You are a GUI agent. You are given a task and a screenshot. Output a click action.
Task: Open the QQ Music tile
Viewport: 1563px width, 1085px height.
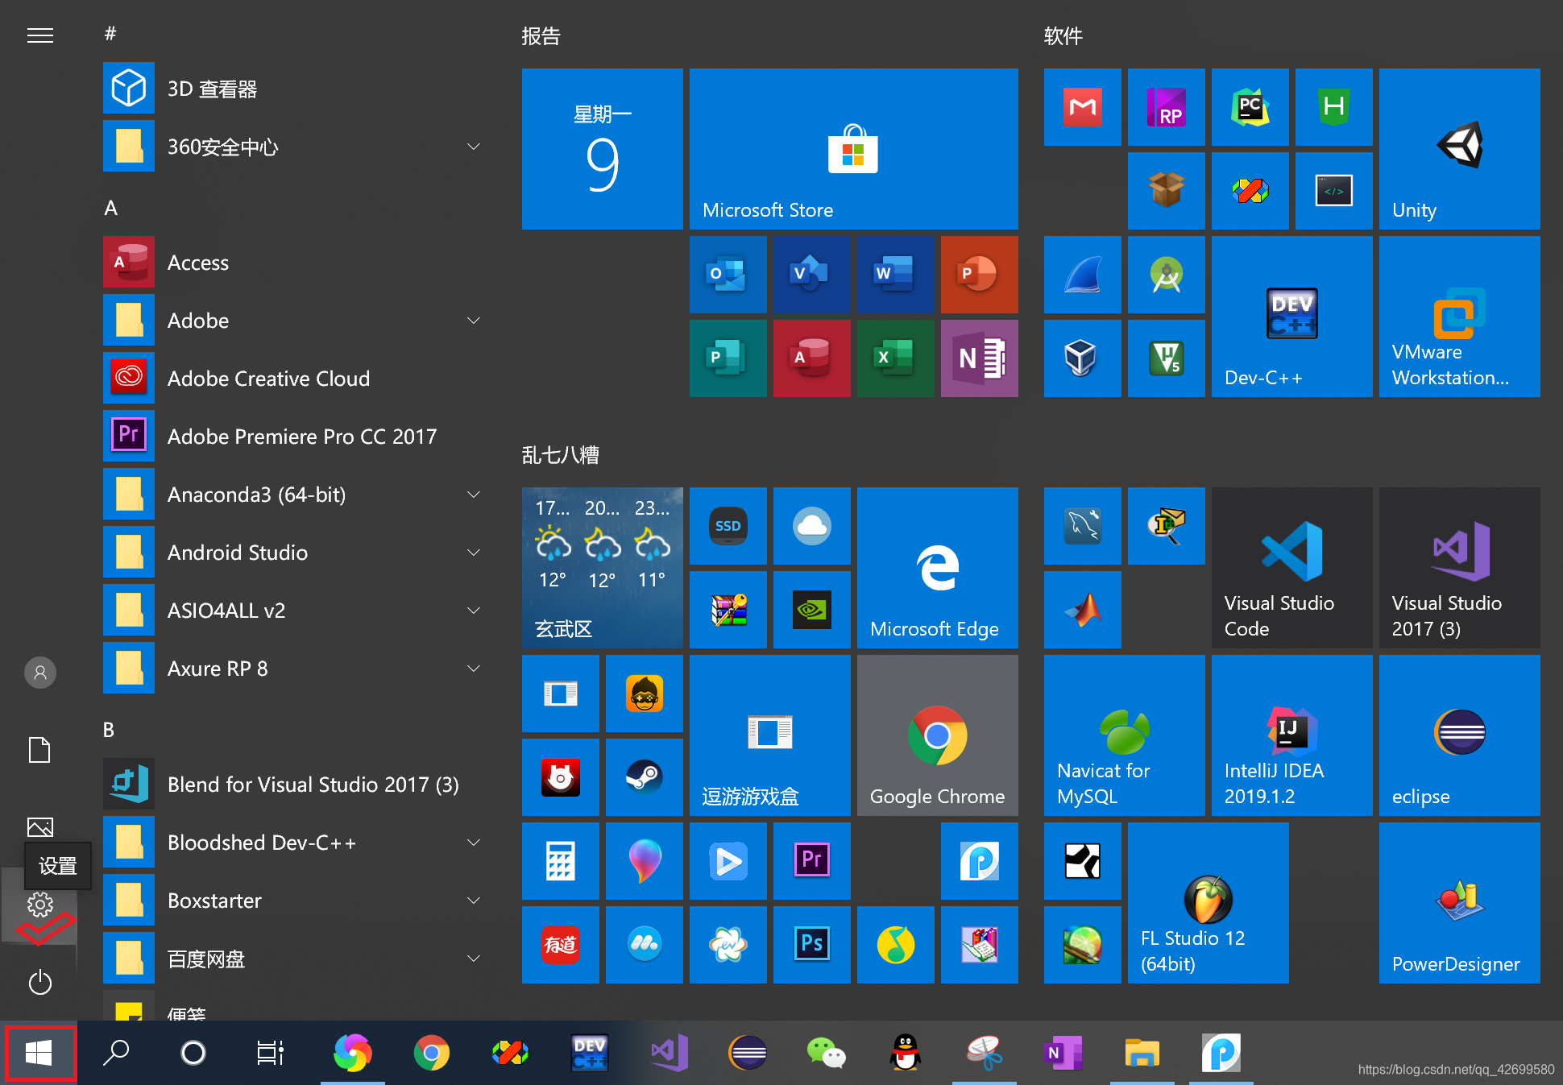[895, 945]
